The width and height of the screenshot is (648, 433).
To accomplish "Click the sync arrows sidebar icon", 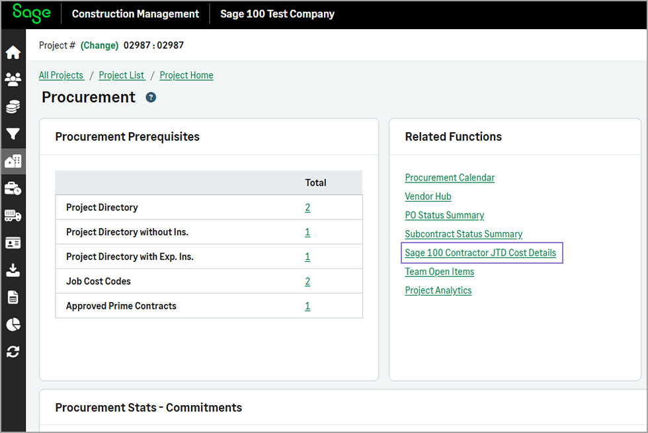I will [x=13, y=352].
